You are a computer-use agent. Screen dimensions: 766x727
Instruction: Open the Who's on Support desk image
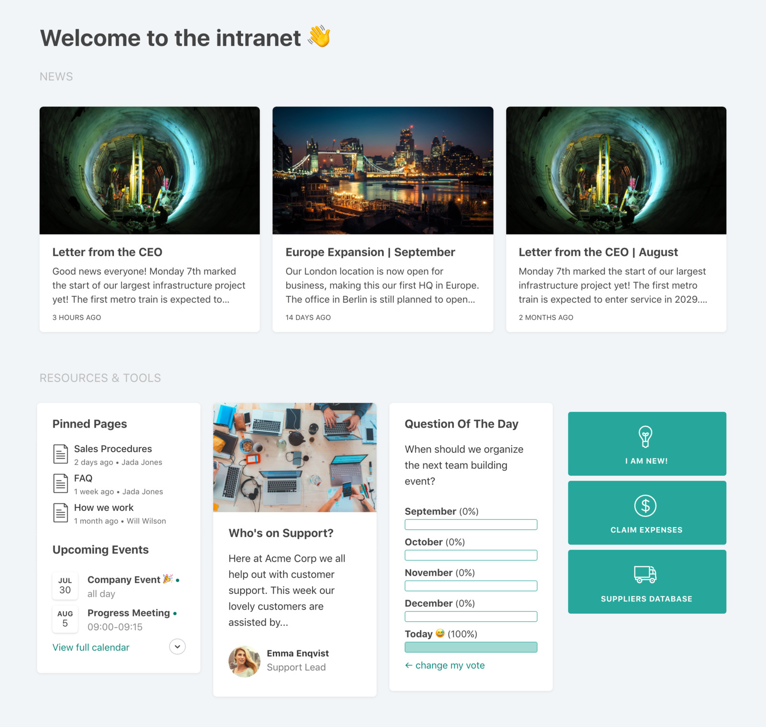pyautogui.click(x=295, y=457)
